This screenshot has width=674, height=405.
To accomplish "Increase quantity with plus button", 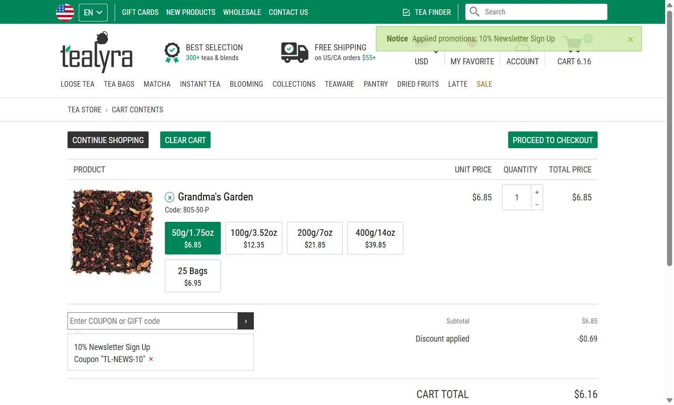I will pyautogui.click(x=537, y=192).
